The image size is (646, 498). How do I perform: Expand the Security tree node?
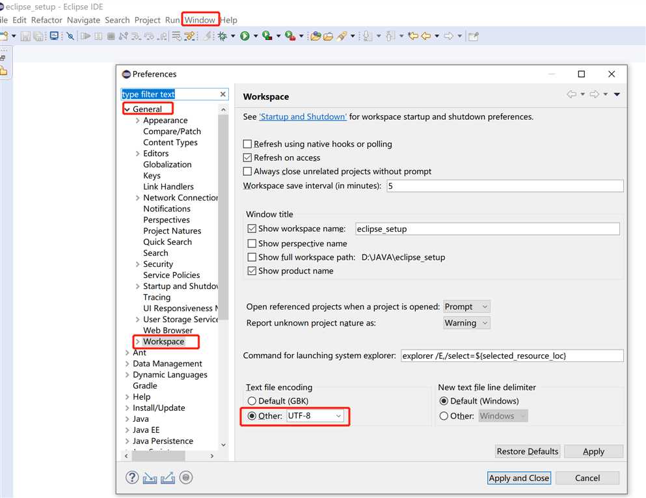tap(138, 264)
